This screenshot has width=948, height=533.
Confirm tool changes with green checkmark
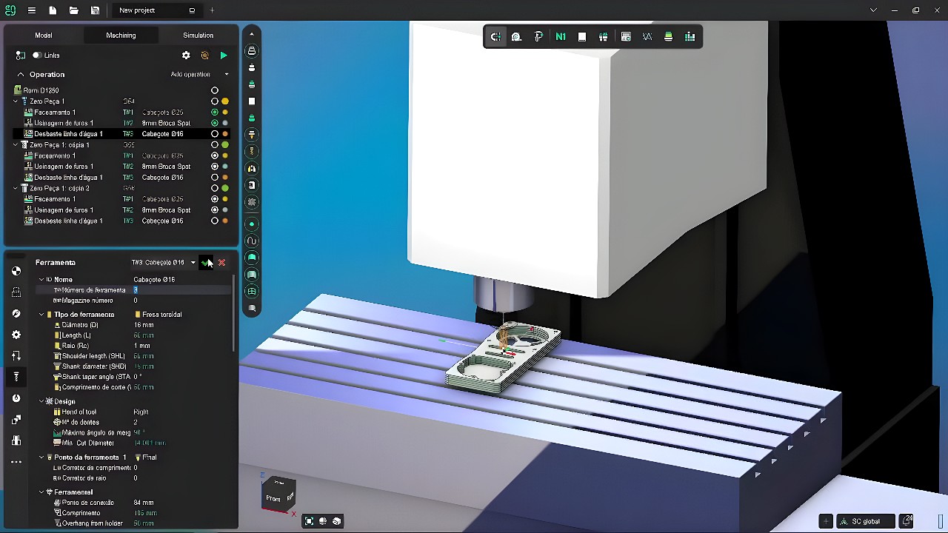tap(206, 263)
